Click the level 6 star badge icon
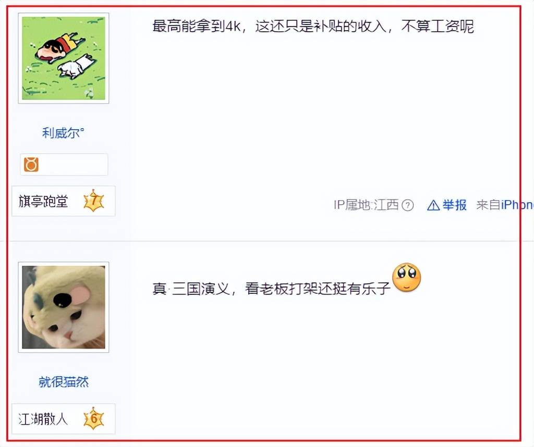The height and width of the screenshot is (447, 534). click(x=94, y=418)
